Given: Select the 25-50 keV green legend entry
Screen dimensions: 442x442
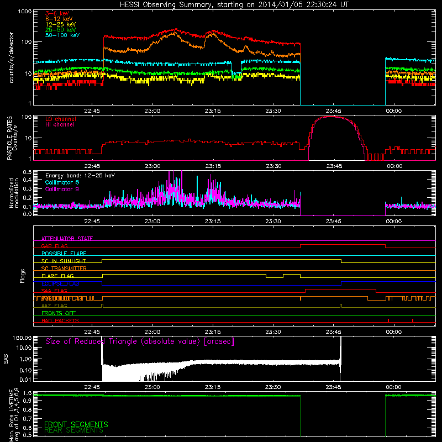Looking at the screenshot, I should click(60, 30).
